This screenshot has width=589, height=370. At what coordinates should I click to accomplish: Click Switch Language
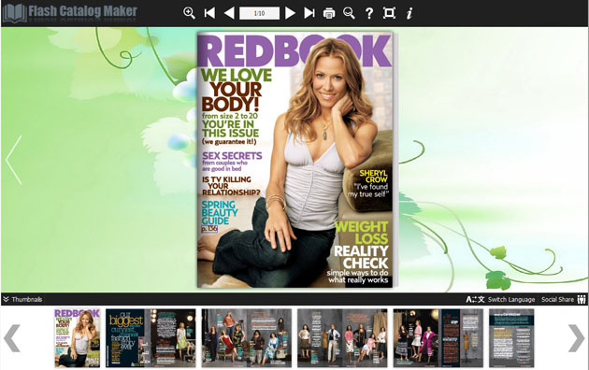[511, 299]
